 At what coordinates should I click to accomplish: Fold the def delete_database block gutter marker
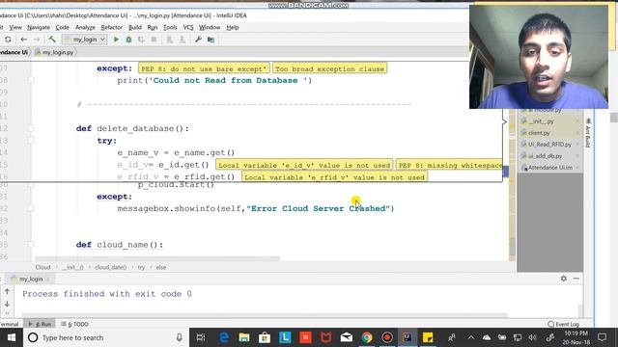click(x=31, y=128)
